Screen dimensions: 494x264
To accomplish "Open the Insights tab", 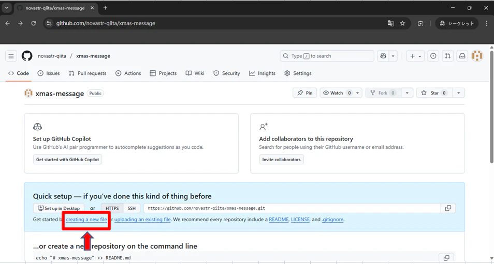I will tap(262, 73).
